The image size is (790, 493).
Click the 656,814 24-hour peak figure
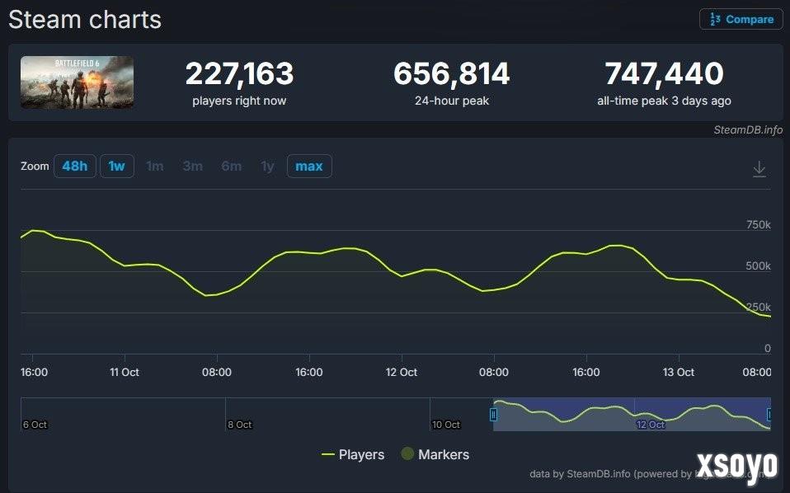point(452,74)
